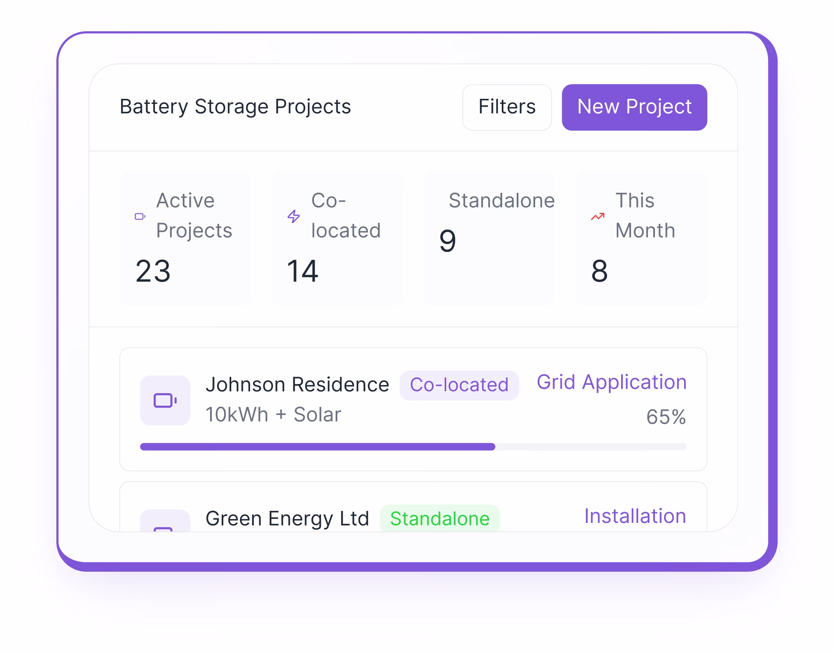Select the lightning bolt icon for Co-located

point(293,216)
